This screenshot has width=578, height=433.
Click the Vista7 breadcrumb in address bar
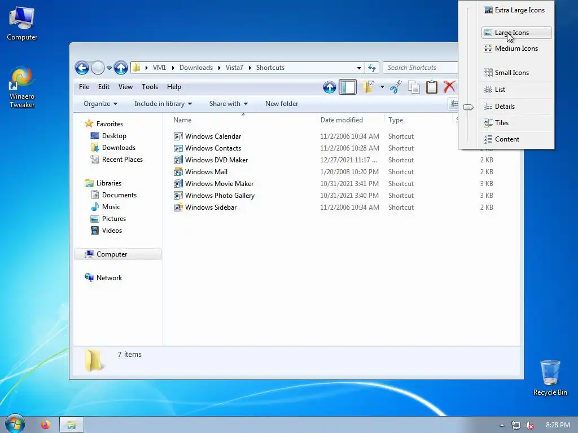(x=234, y=68)
